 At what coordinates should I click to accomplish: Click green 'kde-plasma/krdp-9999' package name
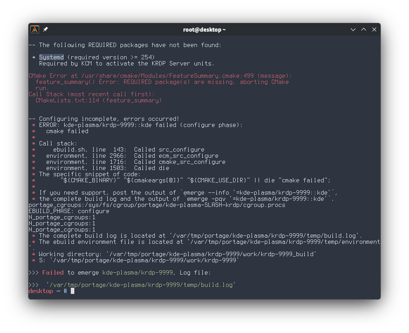[x=138, y=273]
